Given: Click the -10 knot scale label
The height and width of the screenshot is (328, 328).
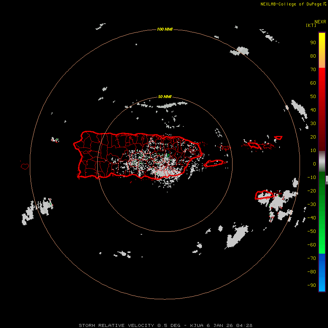Looking at the screenshot, I should tap(312, 177).
